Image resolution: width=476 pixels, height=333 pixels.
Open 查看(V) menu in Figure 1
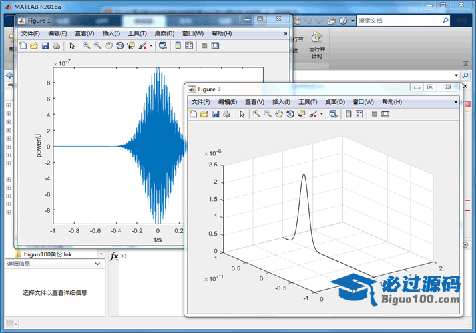(x=85, y=33)
